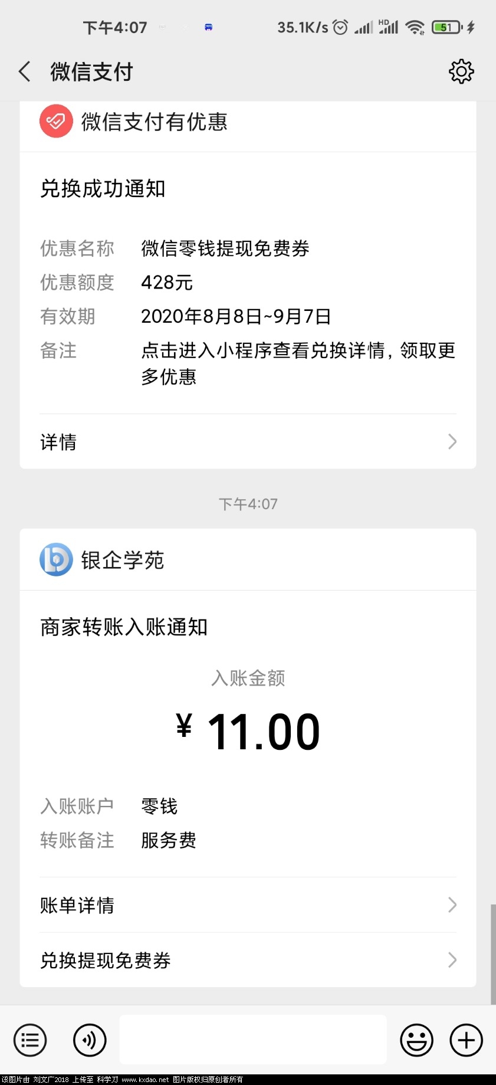This screenshot has height=1085, width=496.
Task: Open the service menu list icon
Action: pos(30,1040)
